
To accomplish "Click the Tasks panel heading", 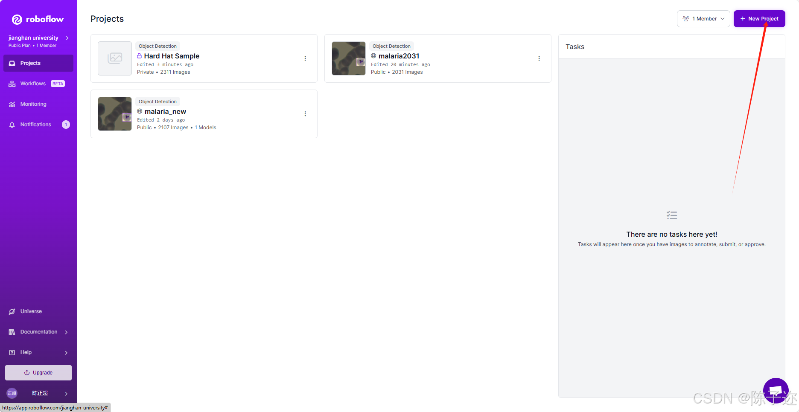I will [x=575, y=46].
